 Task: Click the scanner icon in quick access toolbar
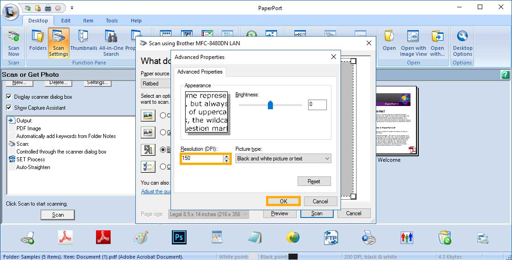click(27, 8)
